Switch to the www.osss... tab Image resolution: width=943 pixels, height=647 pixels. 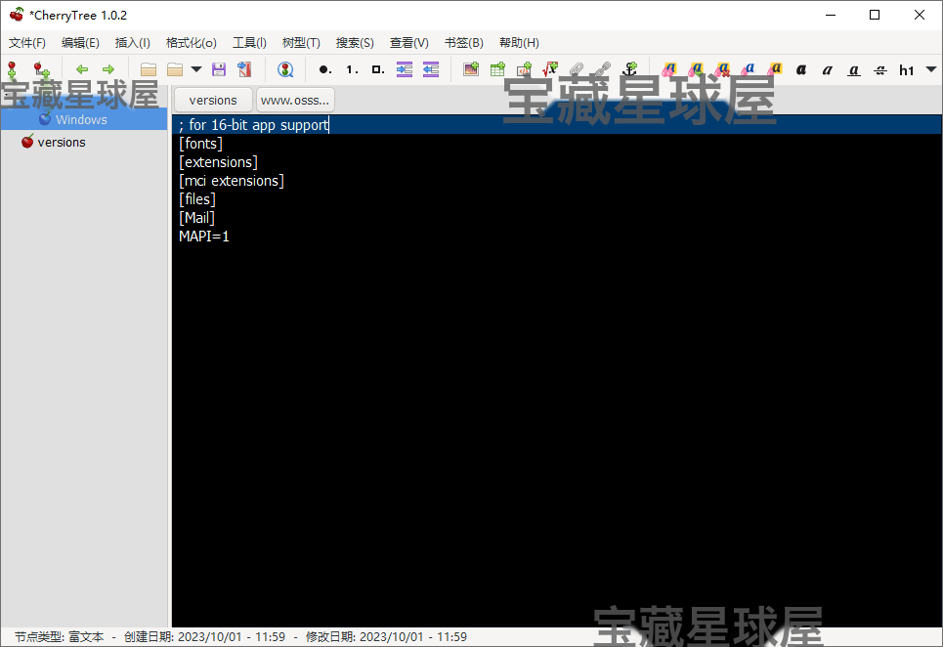click(295, 101)
